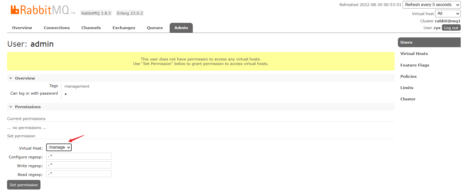Click the RabbitMQ 3.8.5 version label

(x=96, y=13)
